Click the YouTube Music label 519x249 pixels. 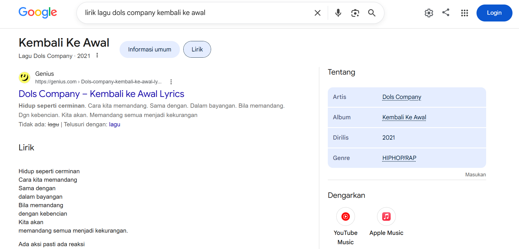click(346, 237)
